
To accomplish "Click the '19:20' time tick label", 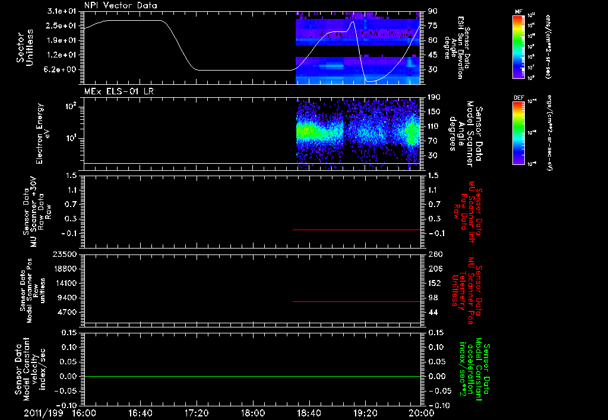I will (x=365, y=413).
